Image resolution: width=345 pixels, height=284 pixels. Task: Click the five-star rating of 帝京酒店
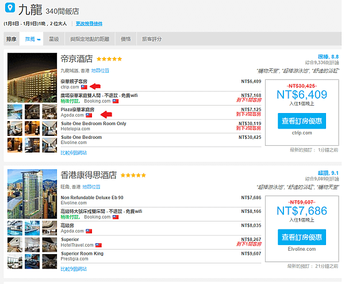tap(109, 59)
